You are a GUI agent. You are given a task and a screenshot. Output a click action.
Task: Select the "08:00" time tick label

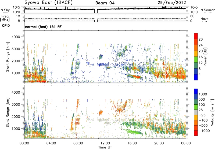click(x=78, y=143)
